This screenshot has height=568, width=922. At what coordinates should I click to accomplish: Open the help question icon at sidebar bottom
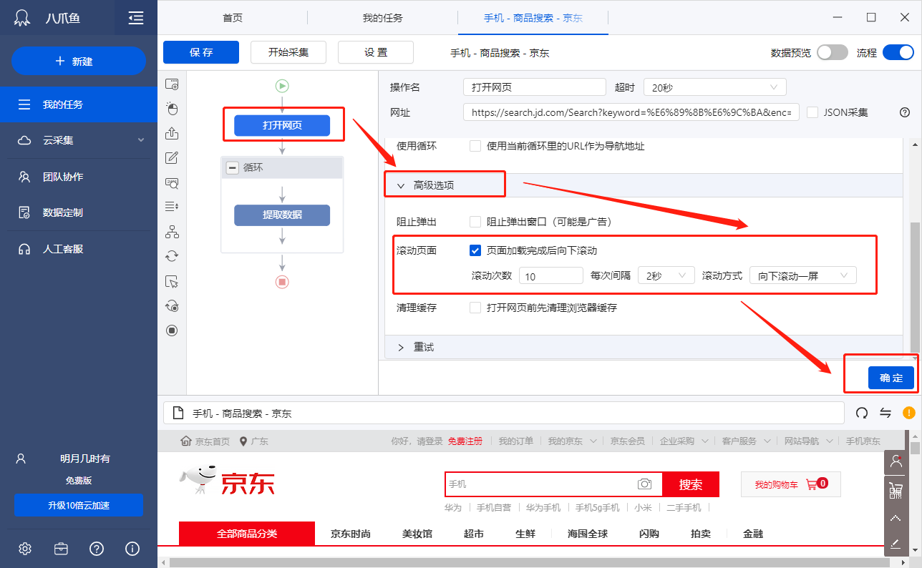(x=97, y=549)
